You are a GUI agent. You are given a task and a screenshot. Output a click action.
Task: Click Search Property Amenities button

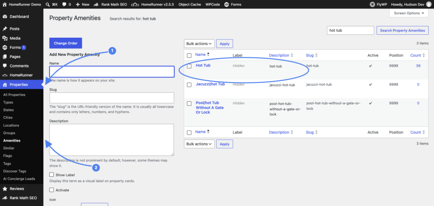click(403, 31)
